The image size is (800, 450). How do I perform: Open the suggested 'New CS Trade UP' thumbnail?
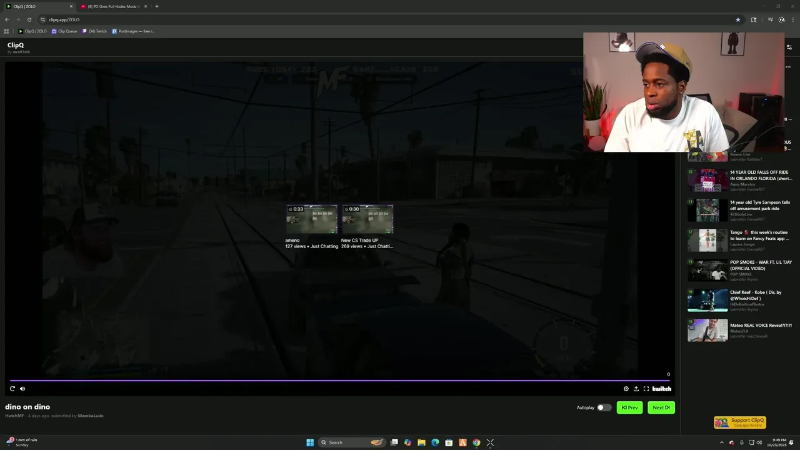tap(367, 219)
